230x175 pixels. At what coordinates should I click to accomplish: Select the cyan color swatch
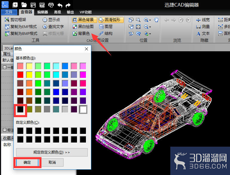(x=56, y=75)
